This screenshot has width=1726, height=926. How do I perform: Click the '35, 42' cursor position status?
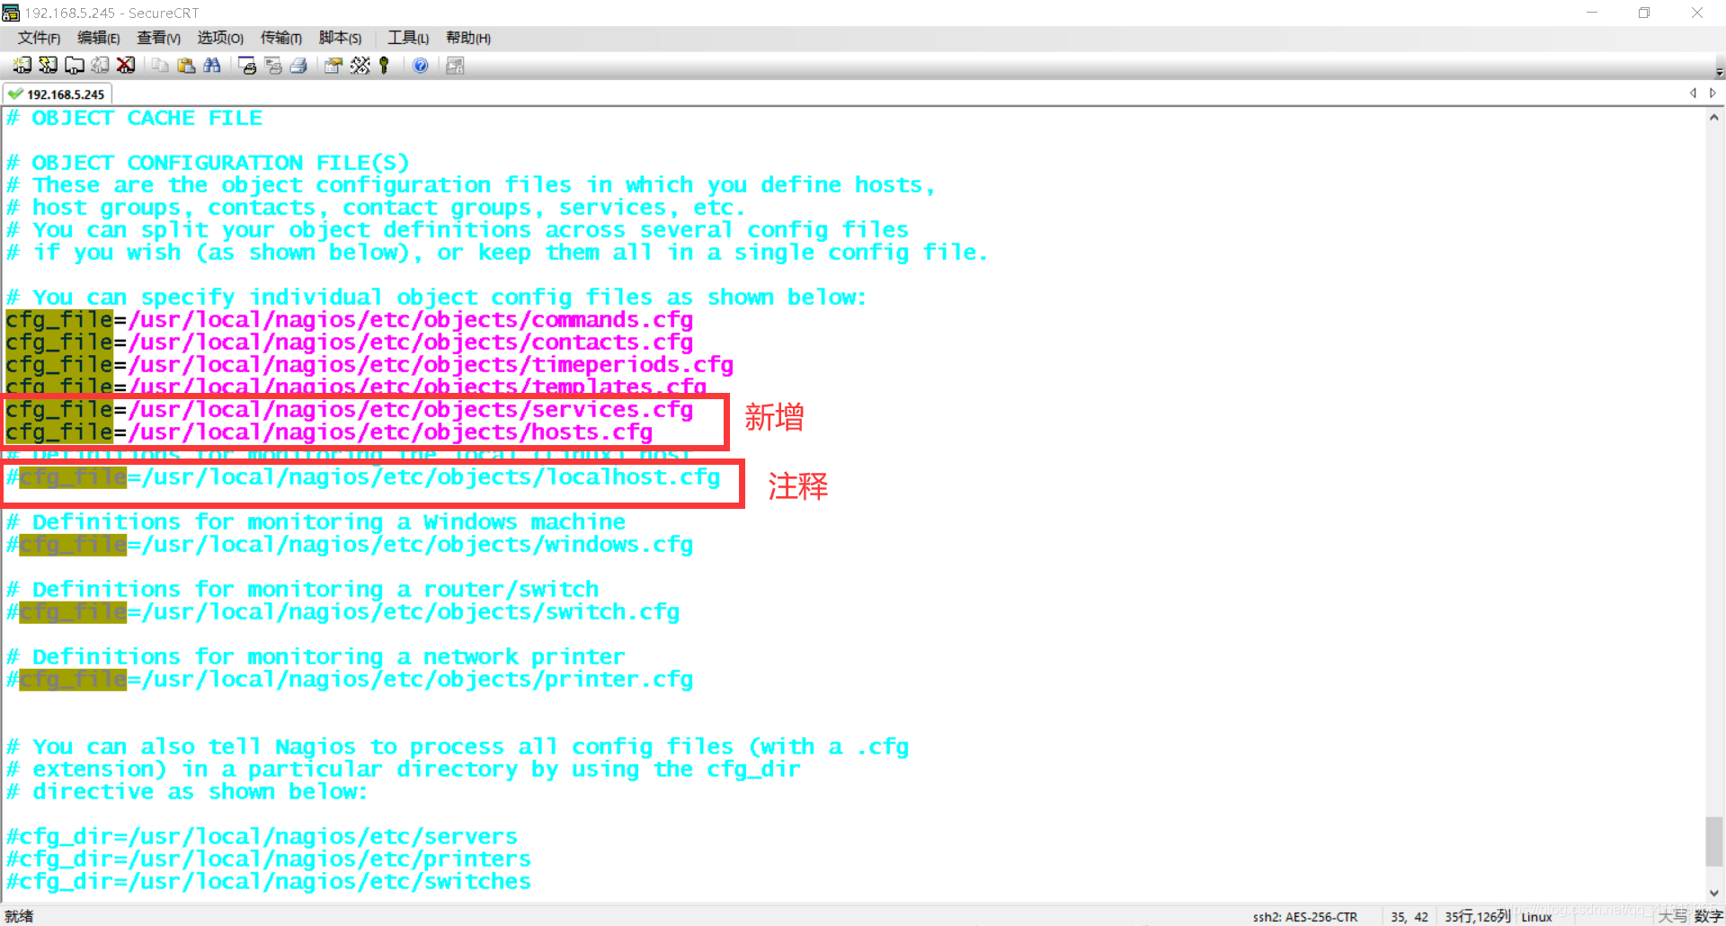[x=1410, y=917]
